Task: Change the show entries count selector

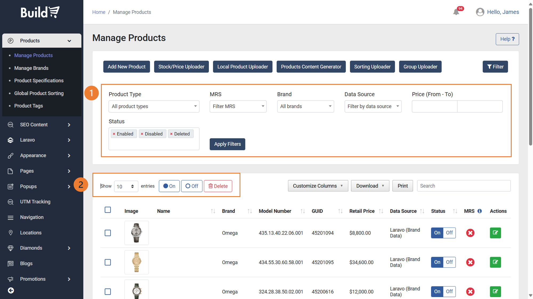Action: coord(126,186)
